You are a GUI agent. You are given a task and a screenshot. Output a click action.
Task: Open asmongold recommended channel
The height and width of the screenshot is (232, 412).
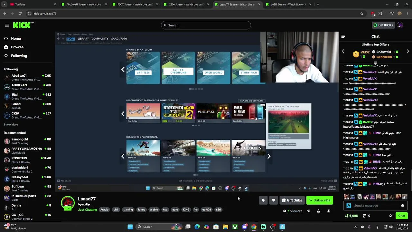pos(27,141)
